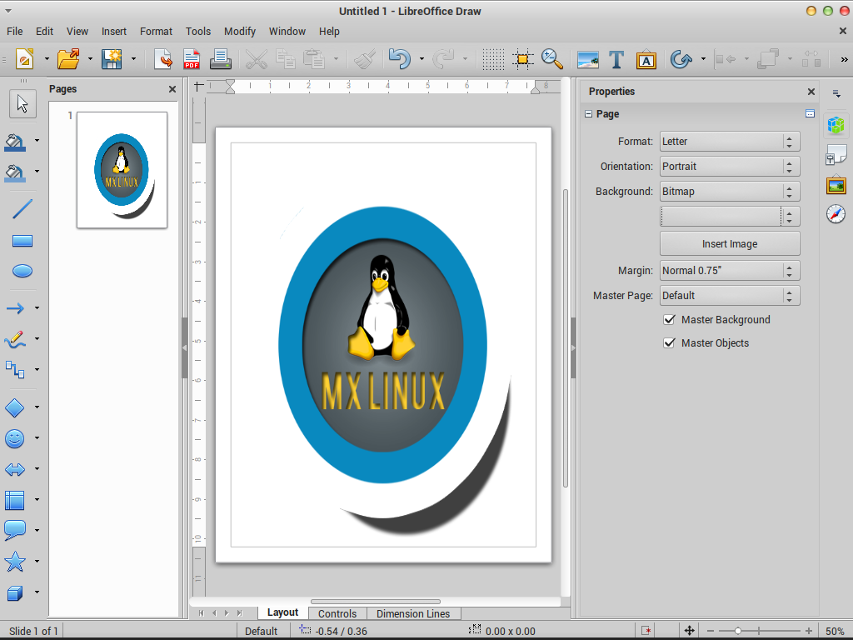Select the Stars and Banners tool
Screen dimensions: 853x640
15,561
